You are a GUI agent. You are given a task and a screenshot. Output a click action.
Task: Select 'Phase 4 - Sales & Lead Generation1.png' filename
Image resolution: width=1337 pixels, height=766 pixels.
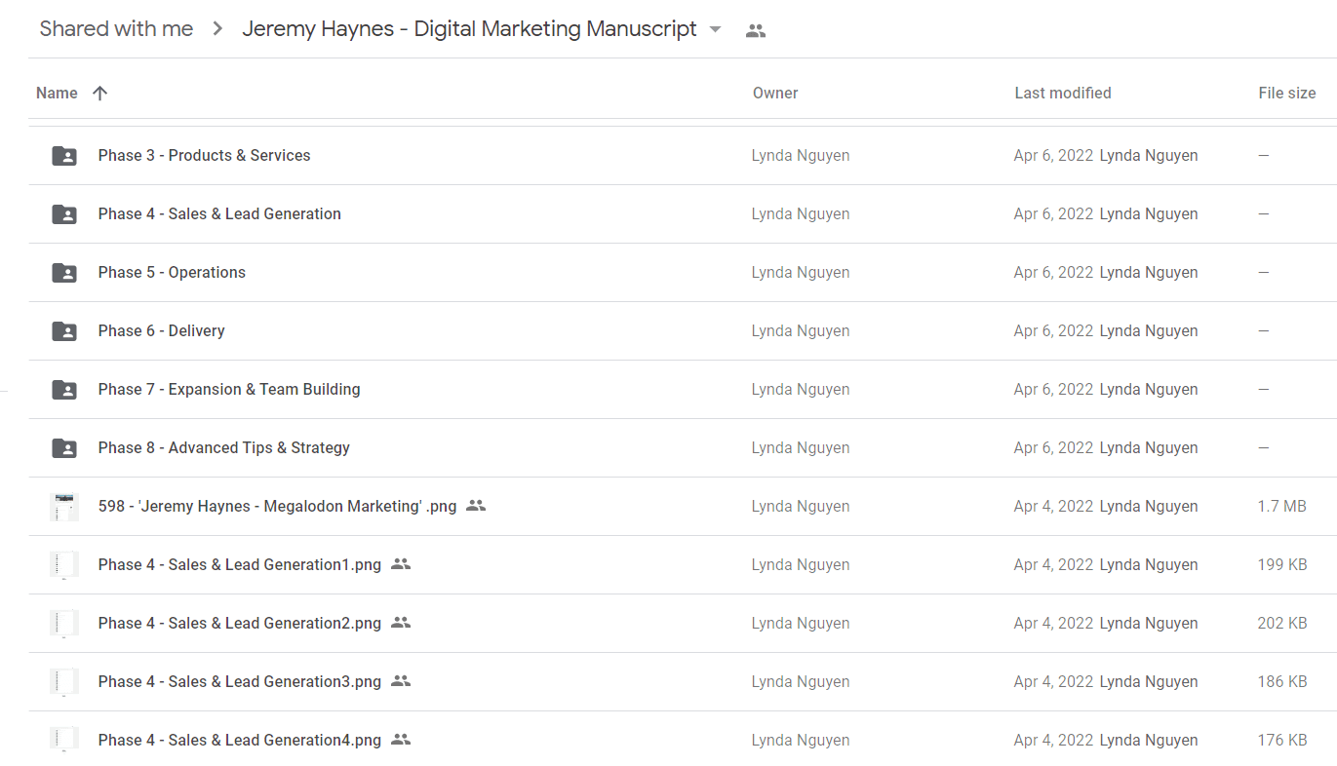tap(240, 564)
